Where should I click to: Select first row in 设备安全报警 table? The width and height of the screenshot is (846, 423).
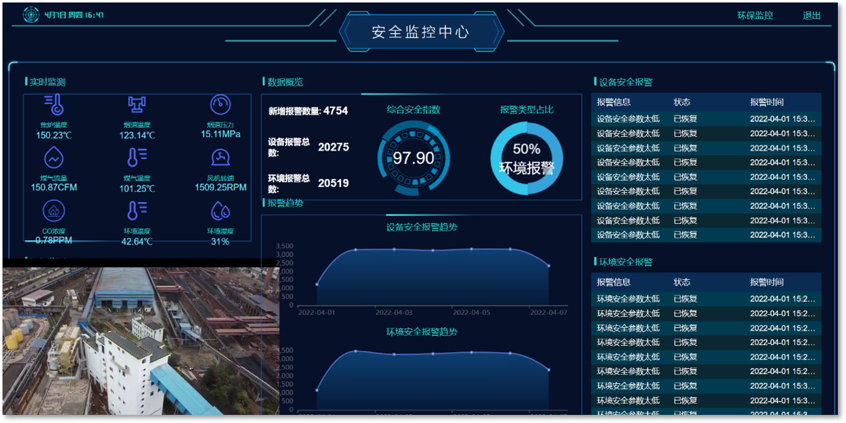pos(705,119)
